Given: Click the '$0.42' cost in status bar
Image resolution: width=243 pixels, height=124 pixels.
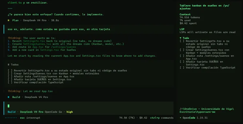Looking at the screenshot, I should click(143, 118).
